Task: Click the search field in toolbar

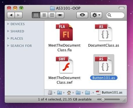Action: tap(115, 15)
